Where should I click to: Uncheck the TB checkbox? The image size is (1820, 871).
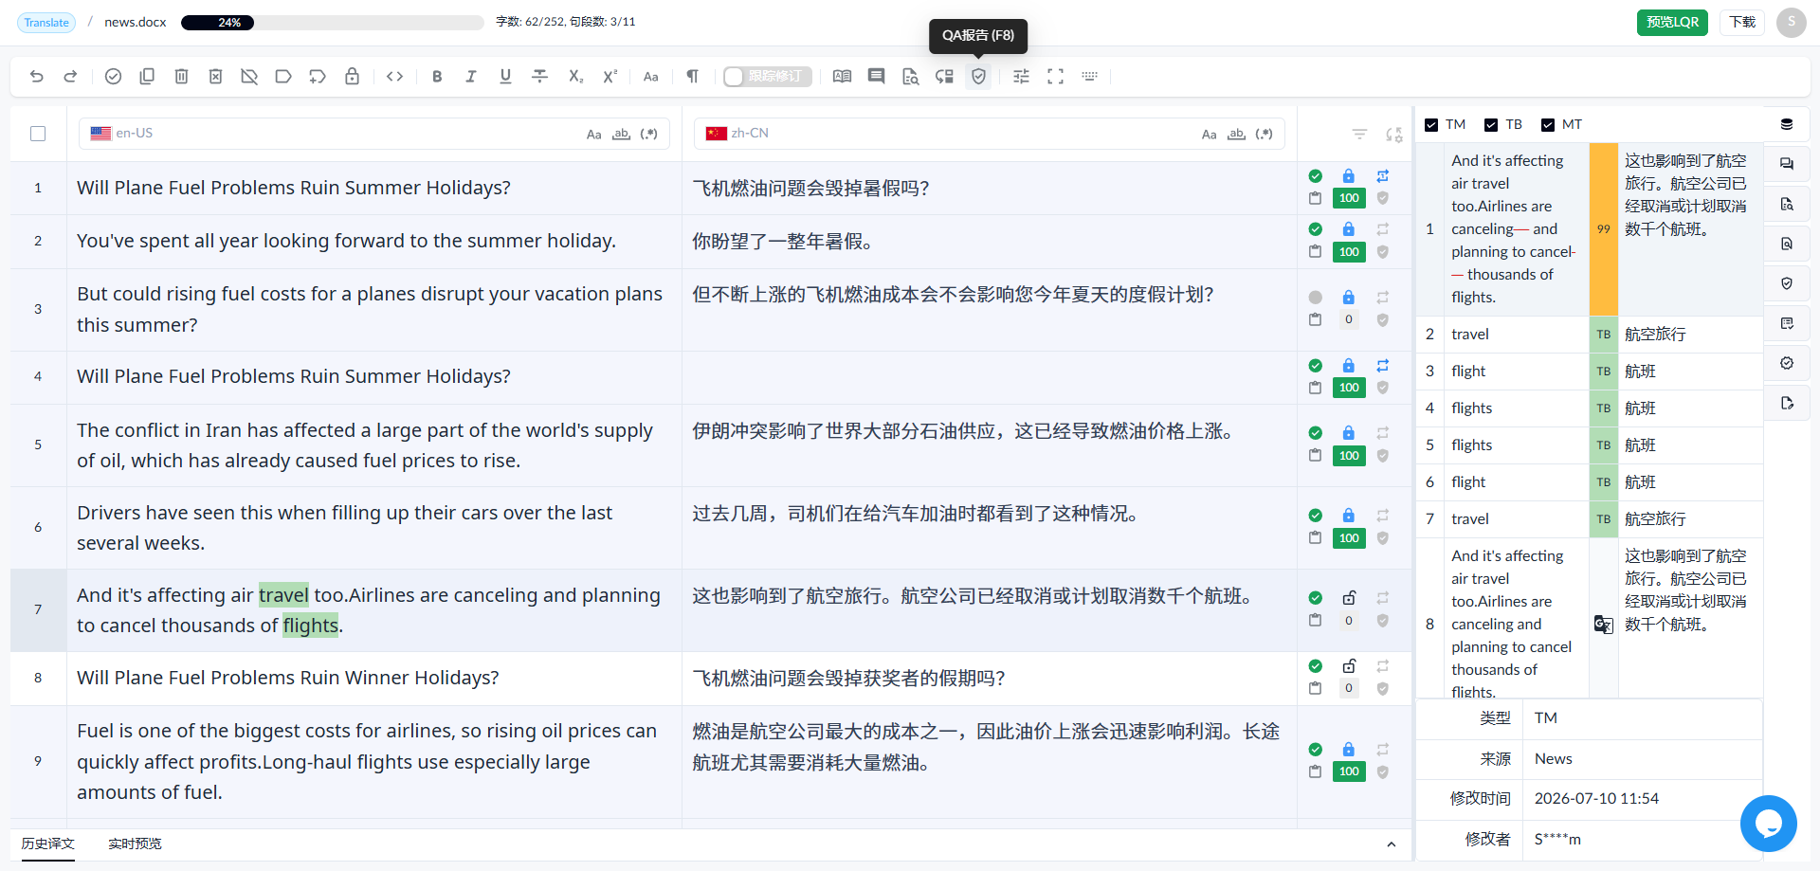coord(1491,125)
